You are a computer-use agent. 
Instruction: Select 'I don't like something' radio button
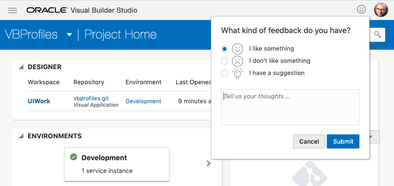pos(225,61)
